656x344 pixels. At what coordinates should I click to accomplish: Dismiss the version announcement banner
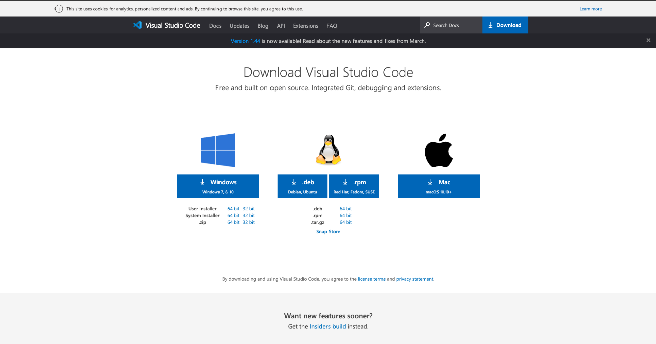(648, 40)
